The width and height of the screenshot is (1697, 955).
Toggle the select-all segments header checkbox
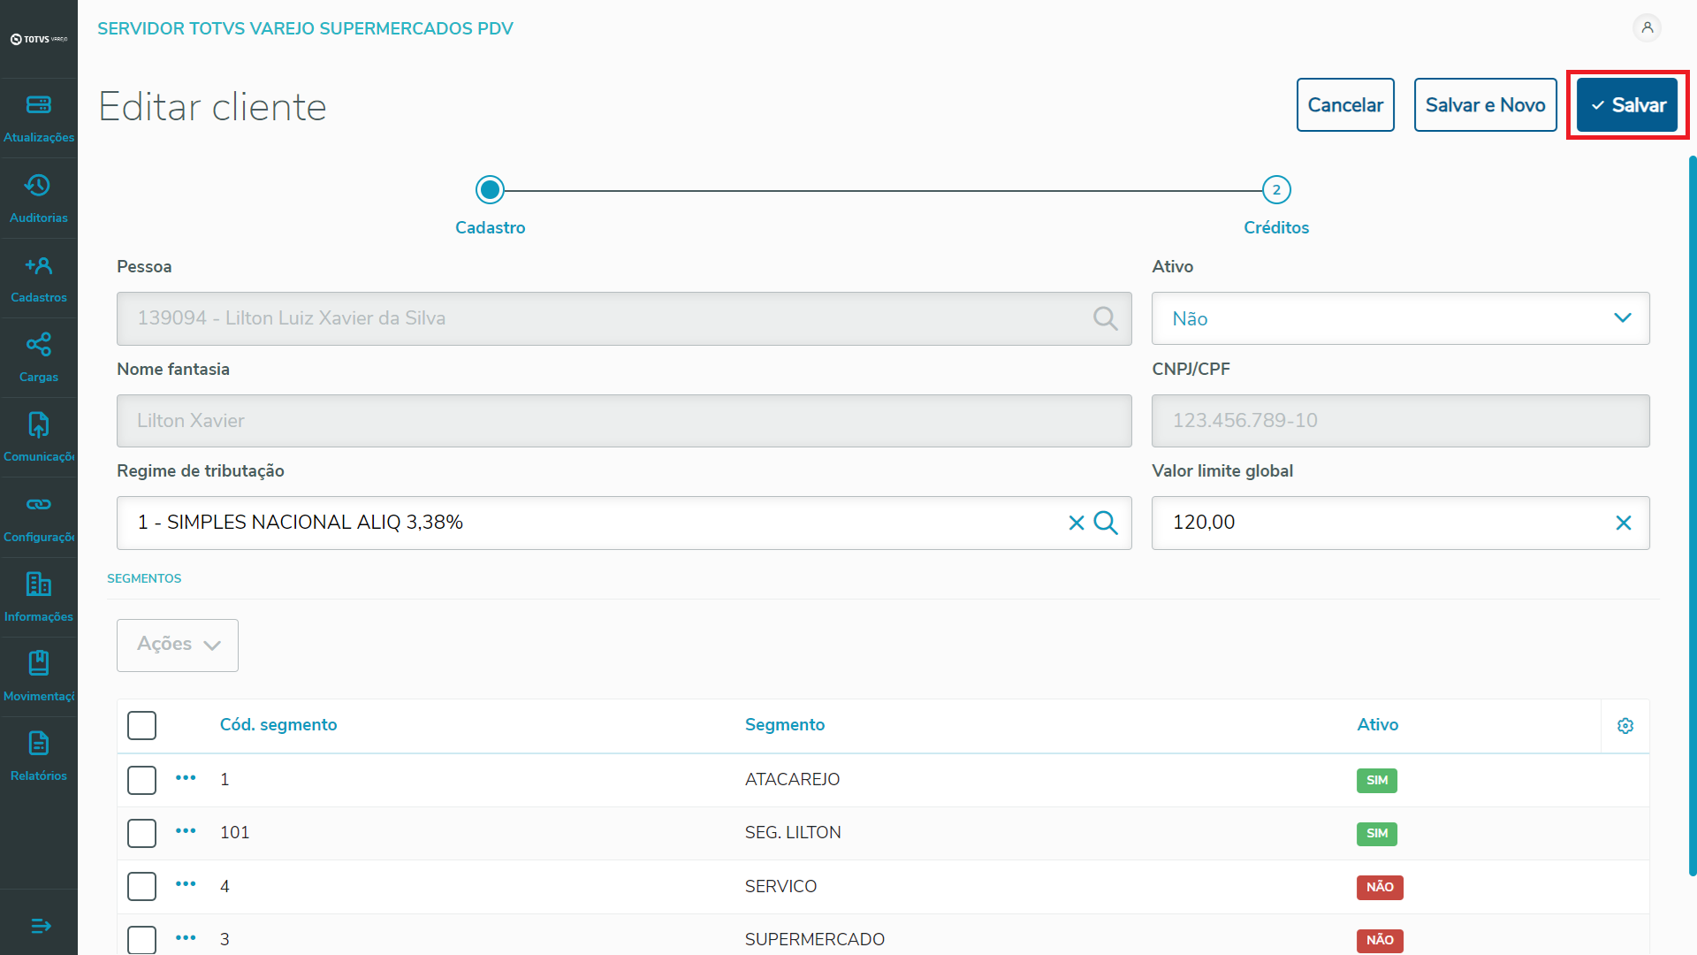click(x=141, y=725)
